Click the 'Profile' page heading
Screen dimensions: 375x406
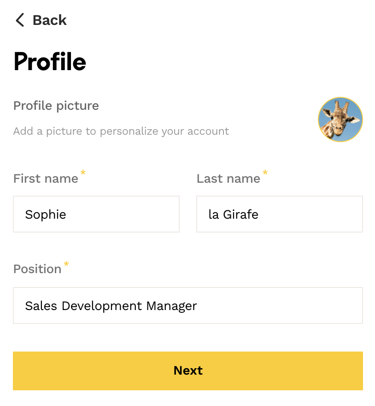(50, 61)
